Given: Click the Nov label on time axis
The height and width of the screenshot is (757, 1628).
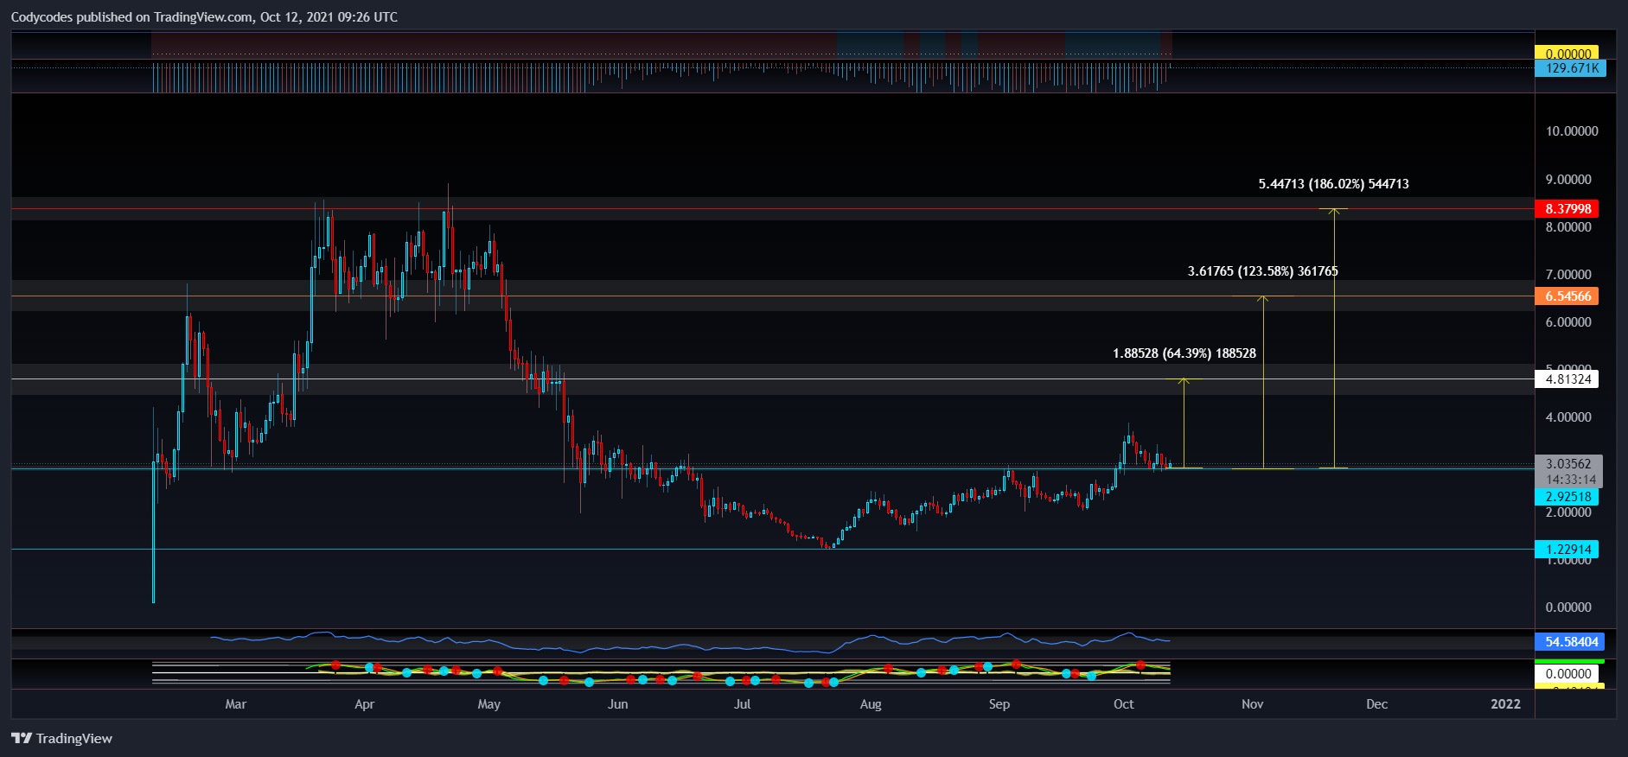Looking at the screenshot, I should point(1252,704).
